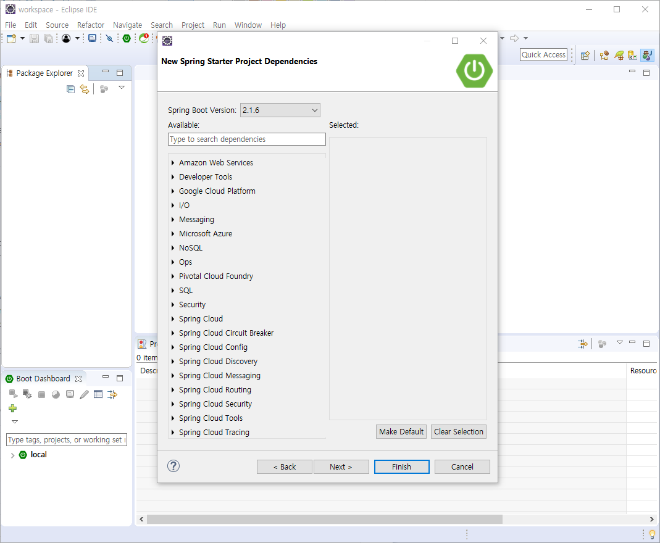Screen dimensions: 660x543
Task: Click the user profile icon in toolbar
Action: click(66, 38)
